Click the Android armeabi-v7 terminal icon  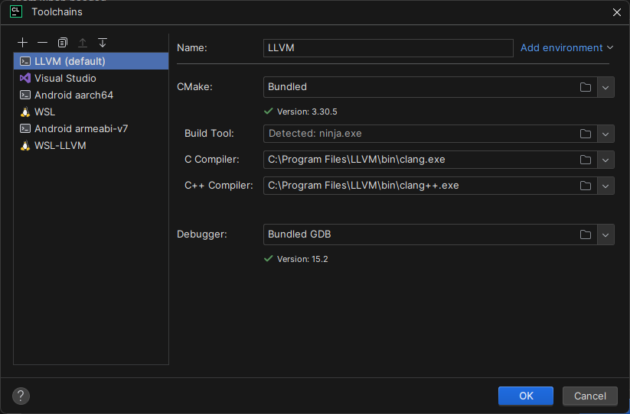[25, 128]
